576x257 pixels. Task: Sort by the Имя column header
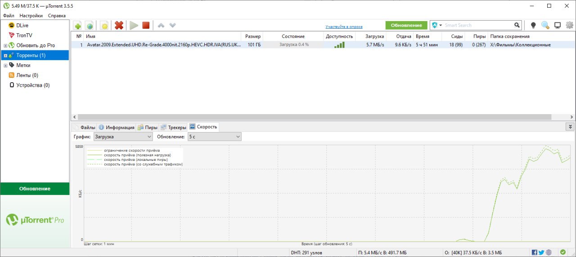tap(162, 36)
